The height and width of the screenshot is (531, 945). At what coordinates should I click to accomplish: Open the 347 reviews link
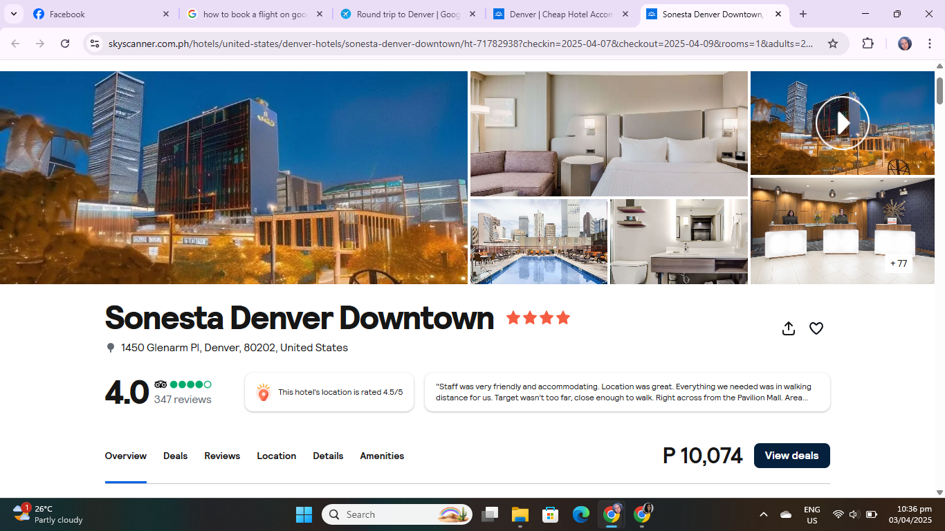(x=183, y=400)
